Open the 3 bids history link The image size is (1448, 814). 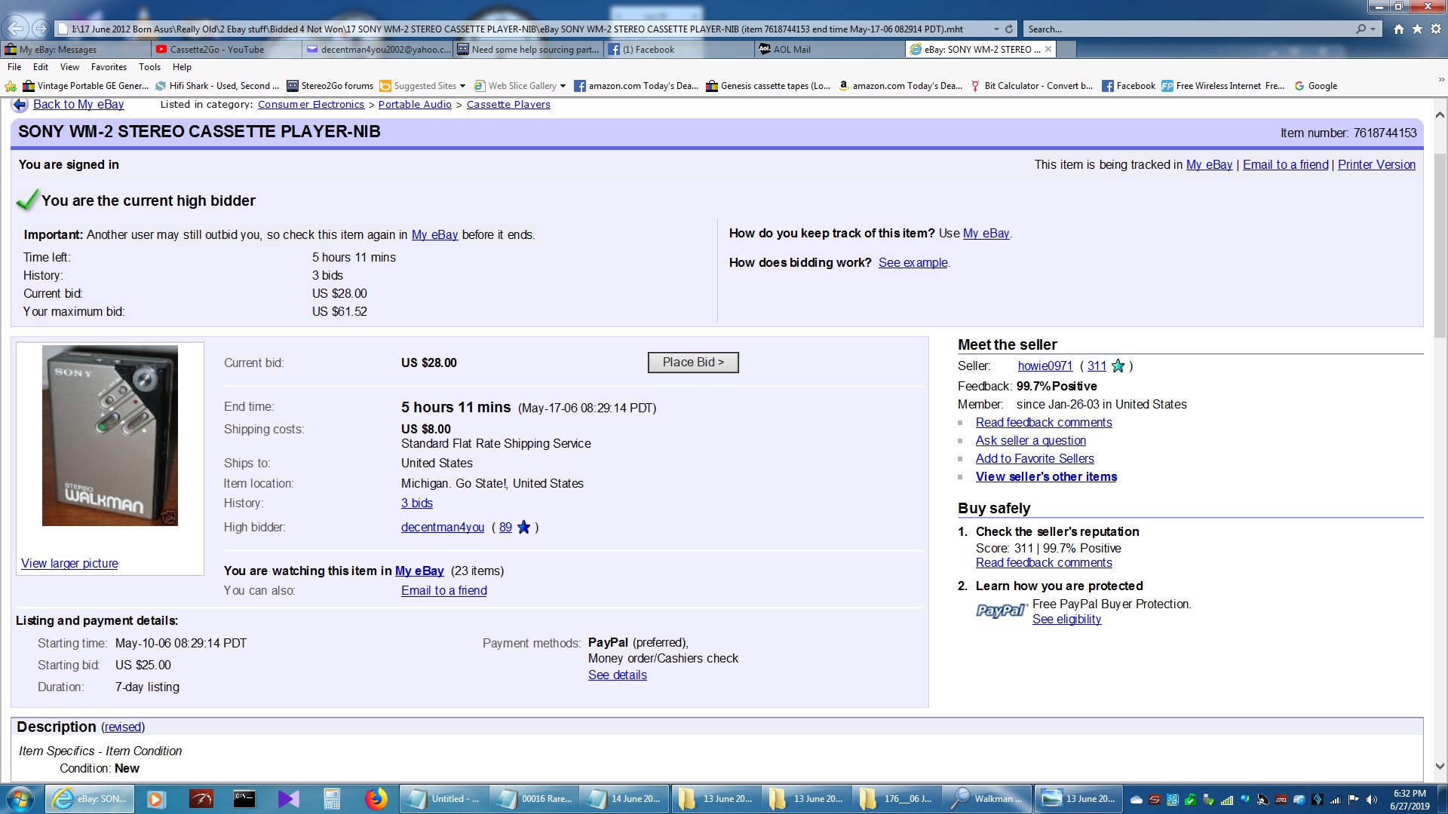tap(416, 503)
